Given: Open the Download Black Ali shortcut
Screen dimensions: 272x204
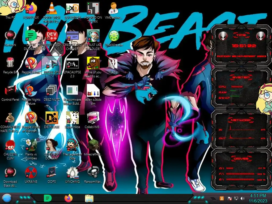Looking at the screenshot, I should [10, 177].
